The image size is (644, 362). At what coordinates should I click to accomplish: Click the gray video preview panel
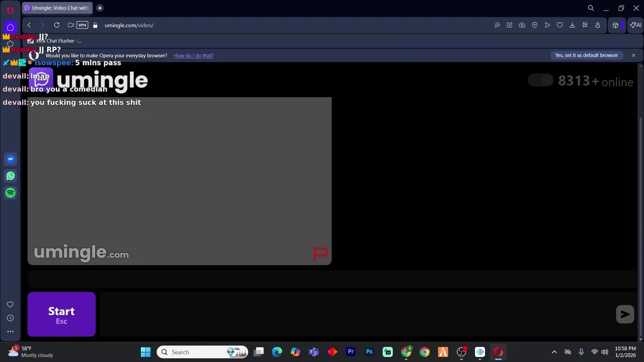tap(180, 181)
